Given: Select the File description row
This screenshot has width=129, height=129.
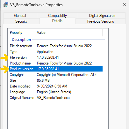Looking at the screenshot, I should [56, 46].
